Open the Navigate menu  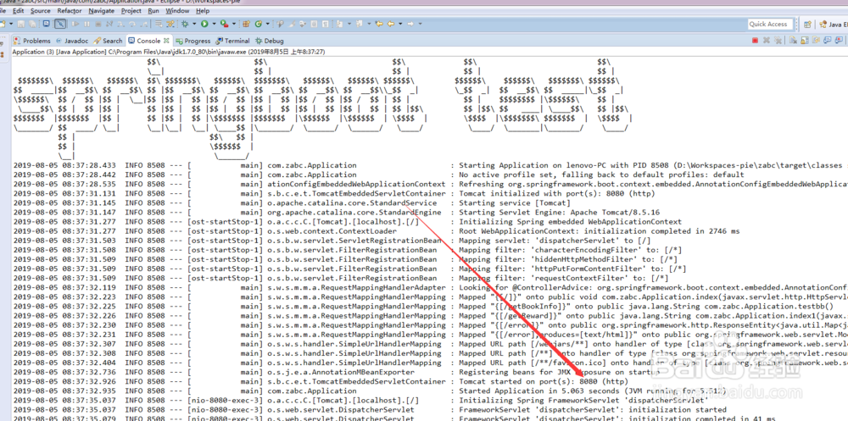[x=102, y=11]
